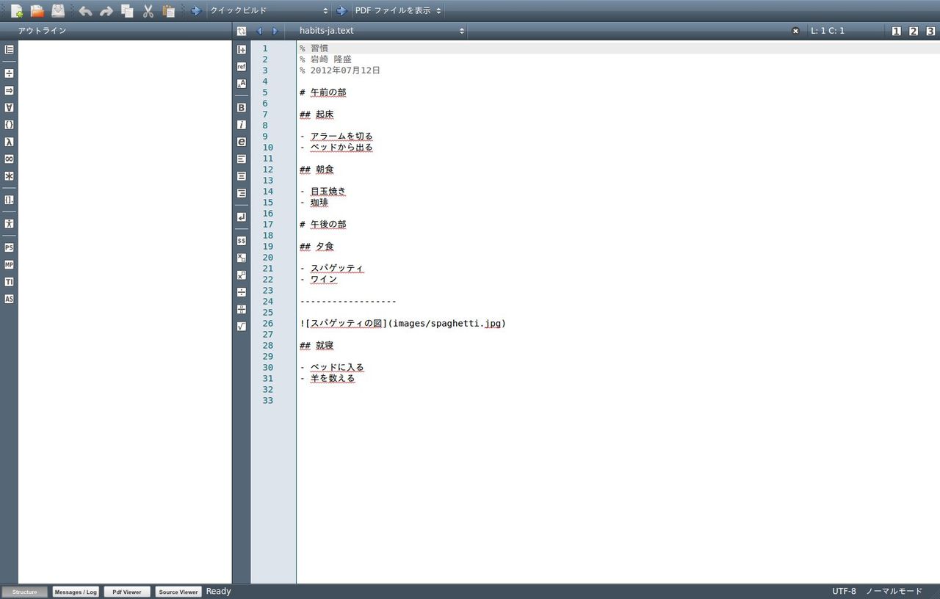The height and width of the screenshot is (599, 940).
Task: Click the ノーマルモード status label
Action: [894, 592]
